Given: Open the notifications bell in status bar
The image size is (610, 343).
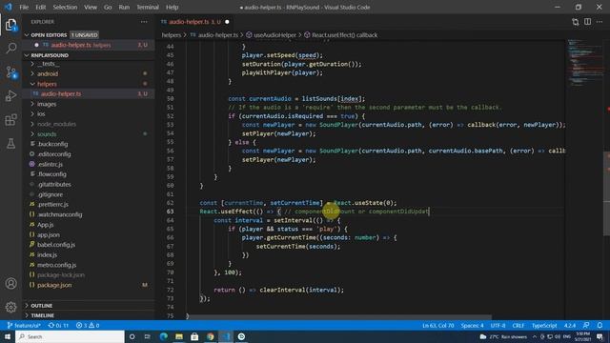Looking at the screenshot, I should point(600,326).
